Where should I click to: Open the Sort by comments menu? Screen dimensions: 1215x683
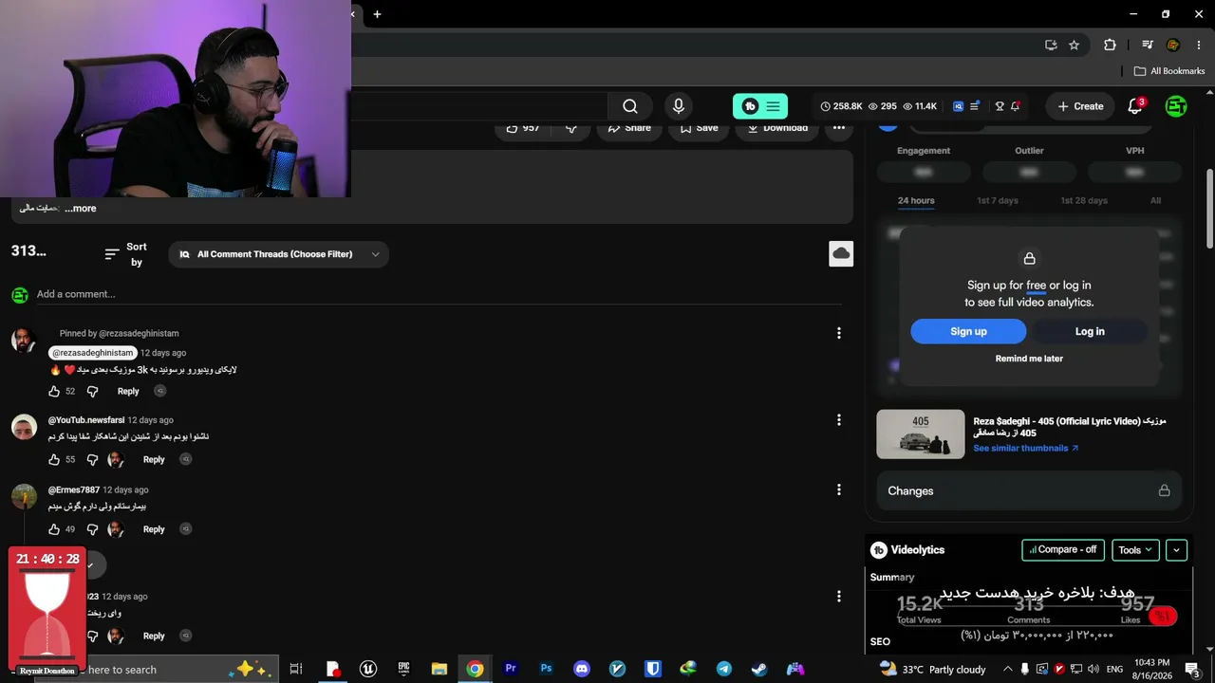pos(125,254)
